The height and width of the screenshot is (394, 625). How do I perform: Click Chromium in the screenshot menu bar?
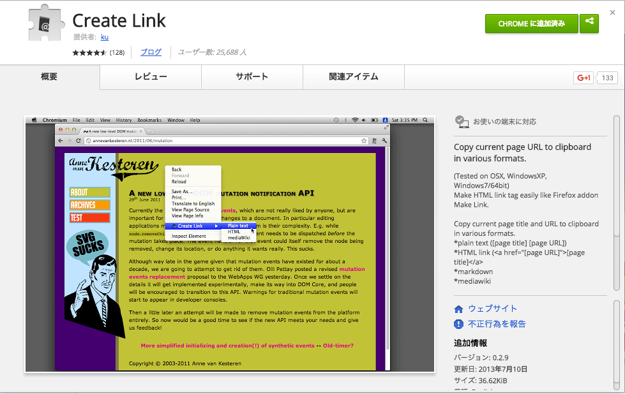point(55,120)
